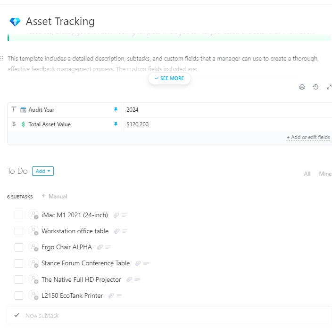
Task: Open the description history clock icon
Action: point(315,87)
